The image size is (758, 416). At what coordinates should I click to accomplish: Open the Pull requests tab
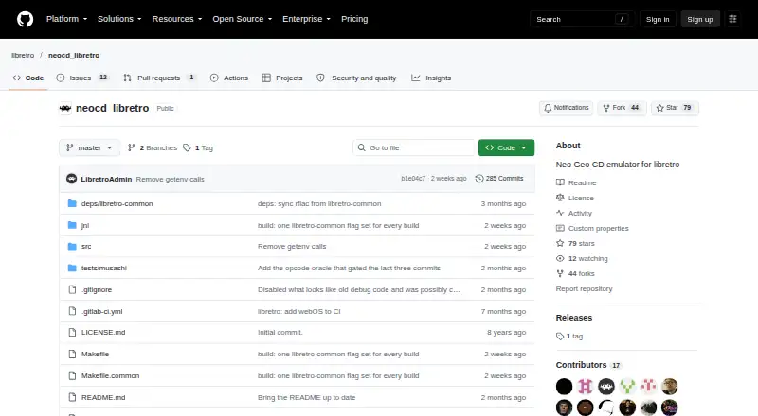(159, 78)
